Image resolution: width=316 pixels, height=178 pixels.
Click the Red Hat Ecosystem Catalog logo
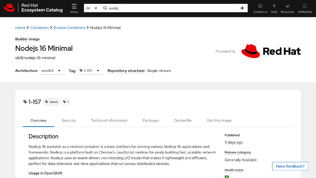[x=33, y=8]
